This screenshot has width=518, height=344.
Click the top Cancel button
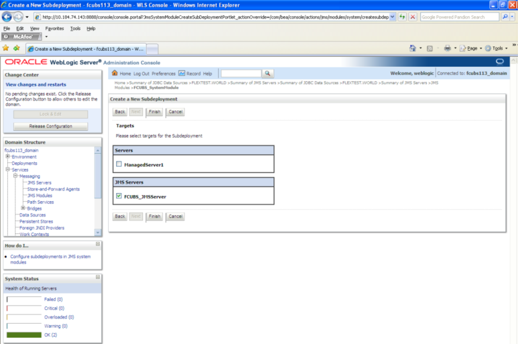coord(176,112)
